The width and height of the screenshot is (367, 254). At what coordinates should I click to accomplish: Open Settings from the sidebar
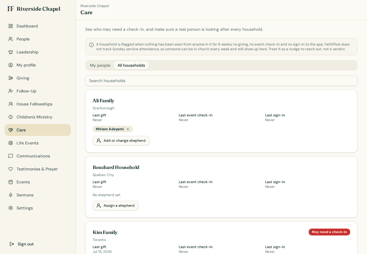click(38, 208)
